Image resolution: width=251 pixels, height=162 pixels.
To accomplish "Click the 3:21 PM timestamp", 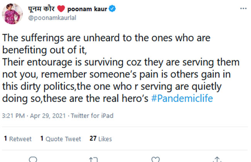I will [14, 116].
